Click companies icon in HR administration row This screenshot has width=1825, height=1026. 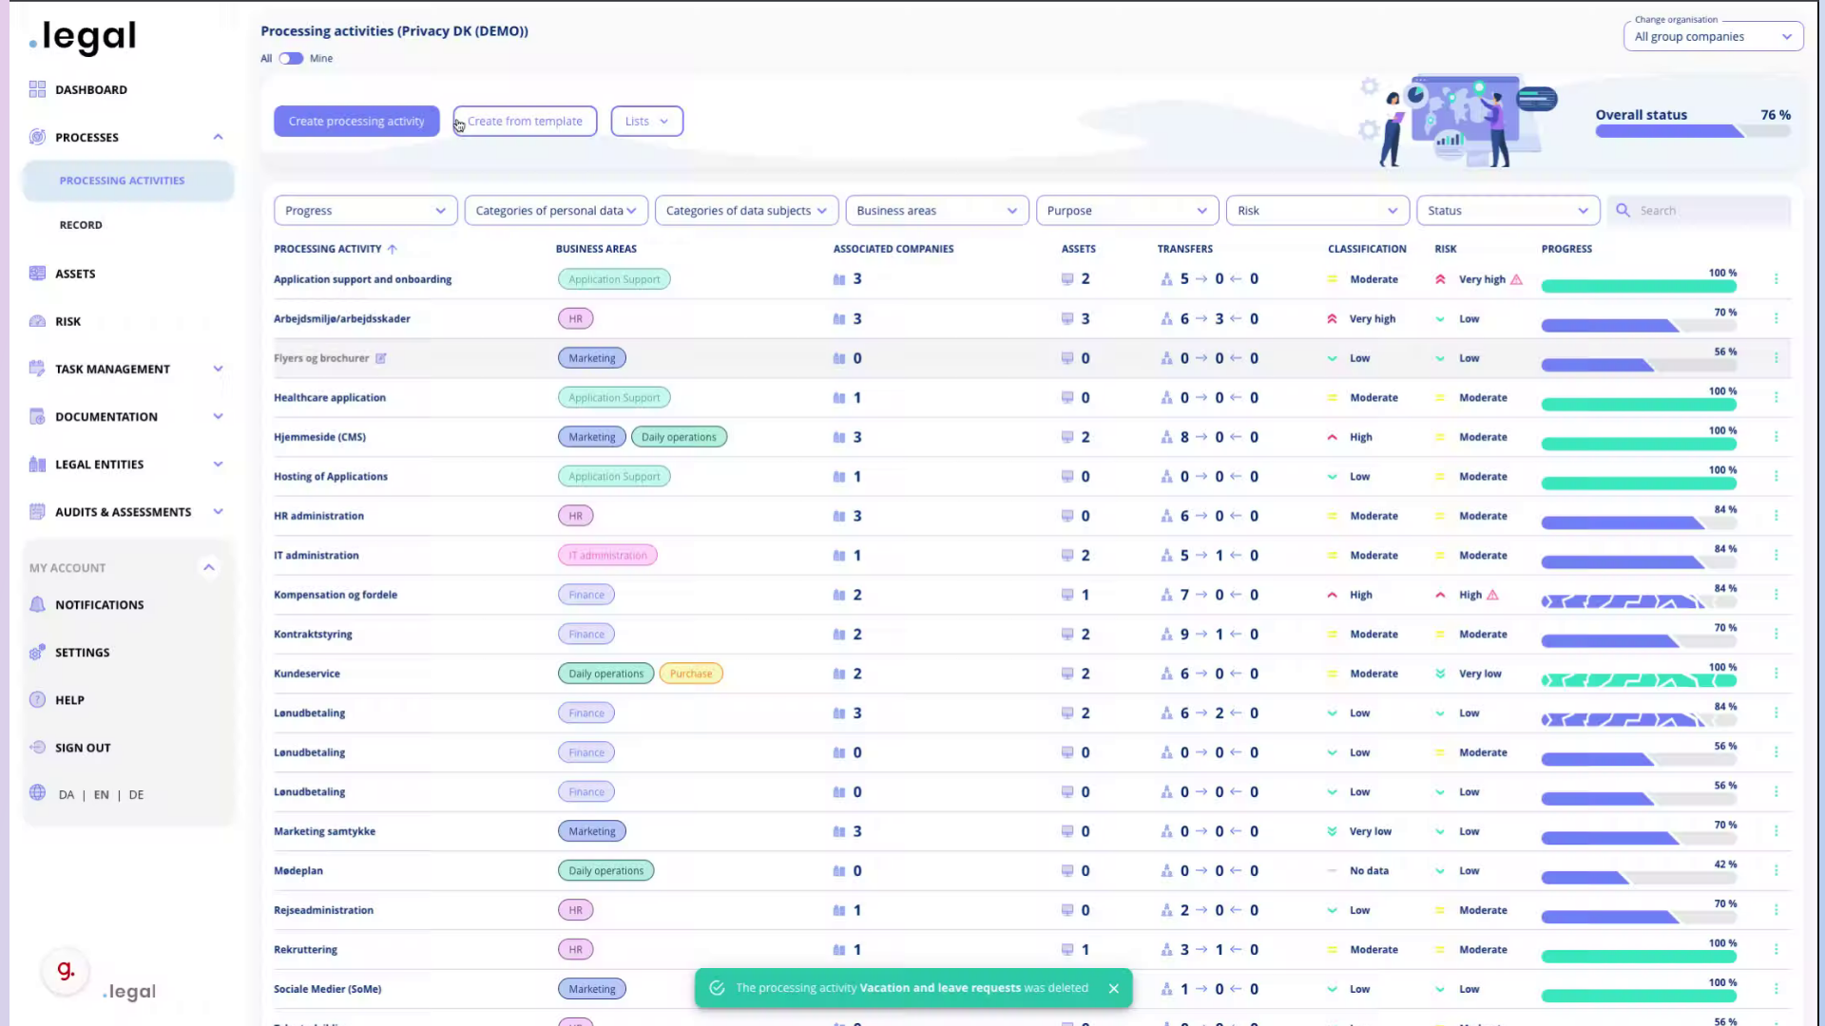point(839,516)
